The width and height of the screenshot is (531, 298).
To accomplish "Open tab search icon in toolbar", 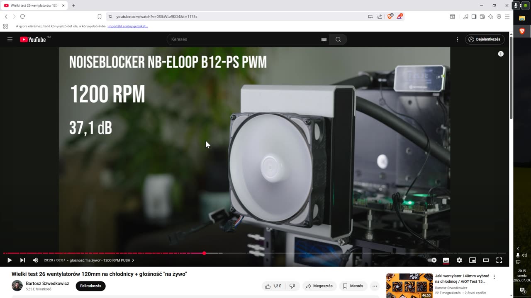I will coord(452,17).
